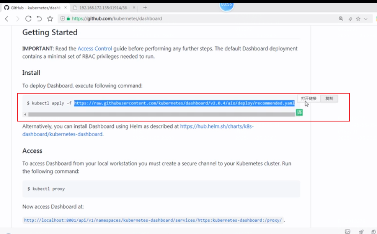Close the GitHub kubernetes/dashboard tab

[65, 8]
